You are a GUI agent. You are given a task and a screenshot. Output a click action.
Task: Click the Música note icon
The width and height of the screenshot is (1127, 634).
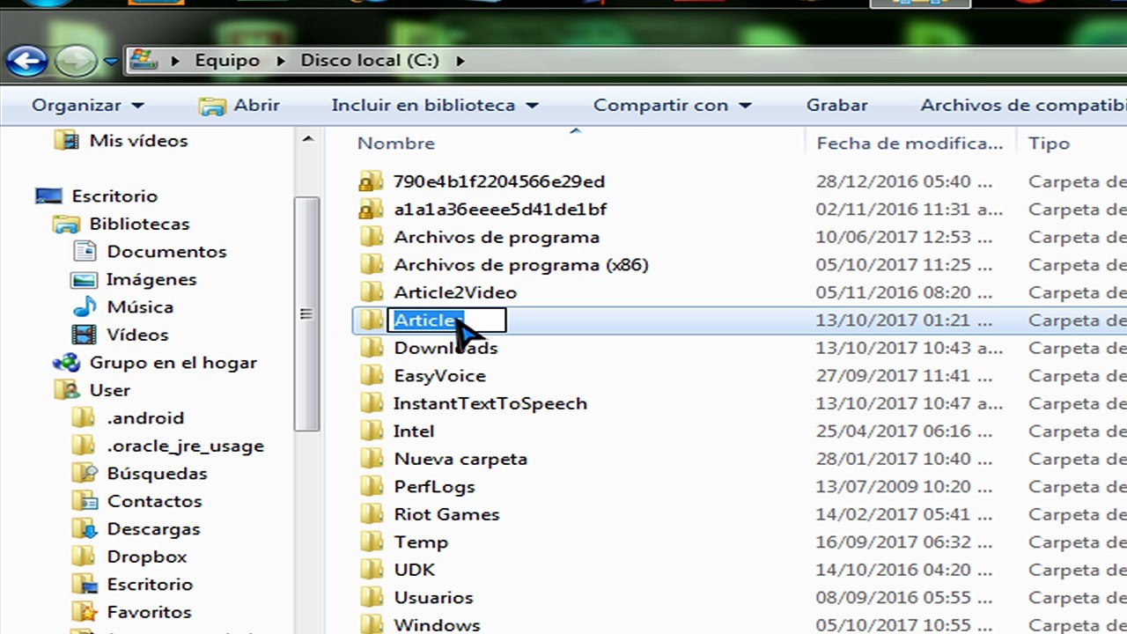coord(85,306)
